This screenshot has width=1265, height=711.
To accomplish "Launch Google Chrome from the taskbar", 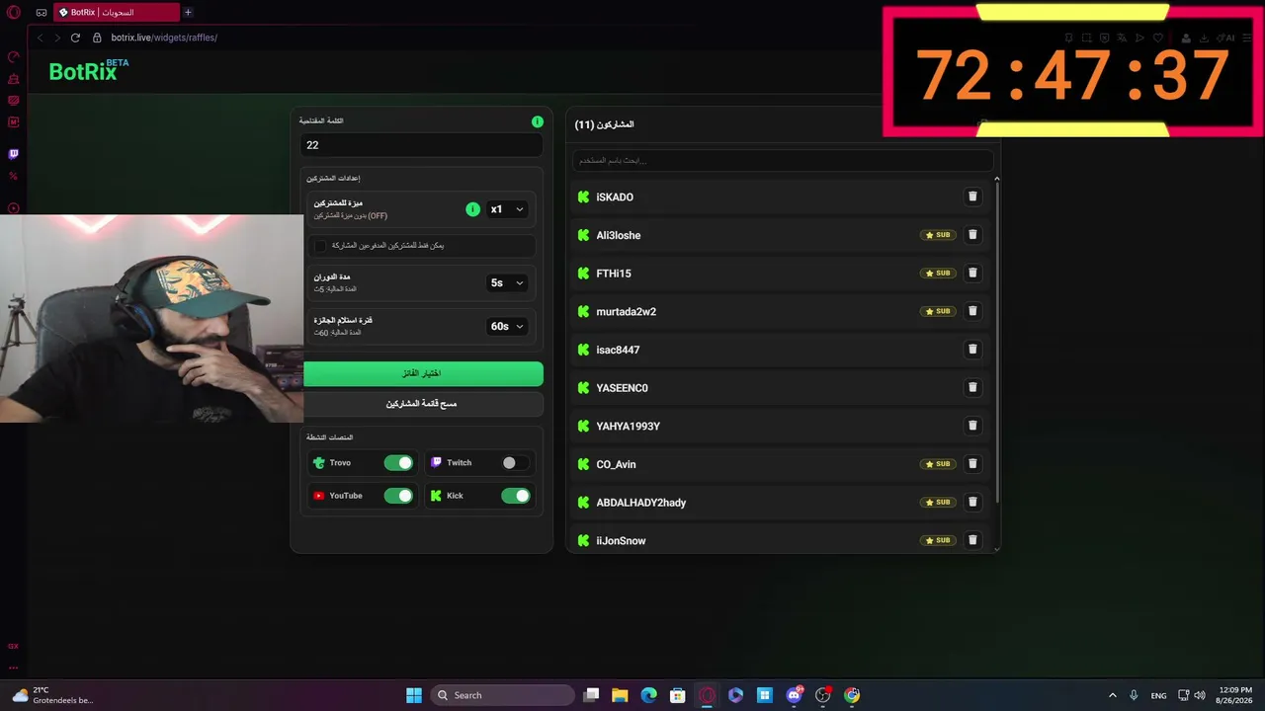I will click(x=852, y=695).
